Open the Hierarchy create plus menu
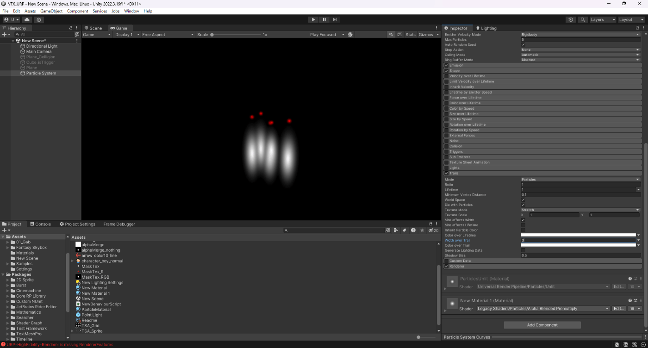This screenshot has width=648, height=348. click(x=6, y=35)
